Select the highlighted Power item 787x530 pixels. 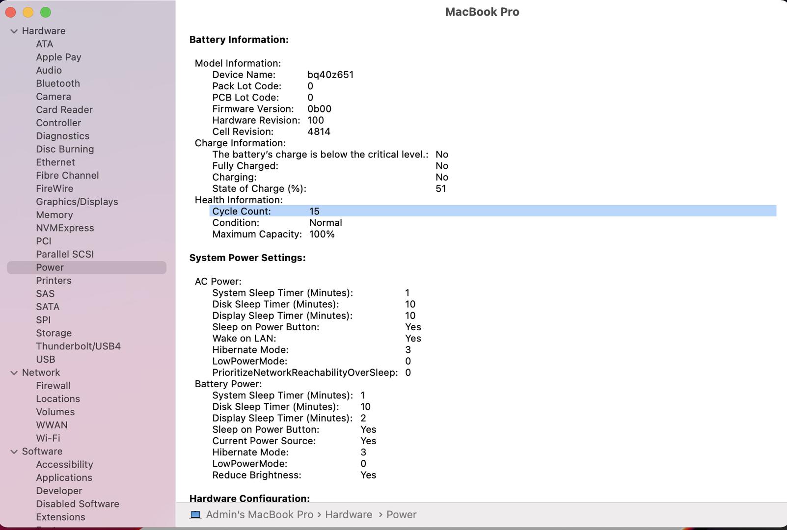click(x=86, y=267)
